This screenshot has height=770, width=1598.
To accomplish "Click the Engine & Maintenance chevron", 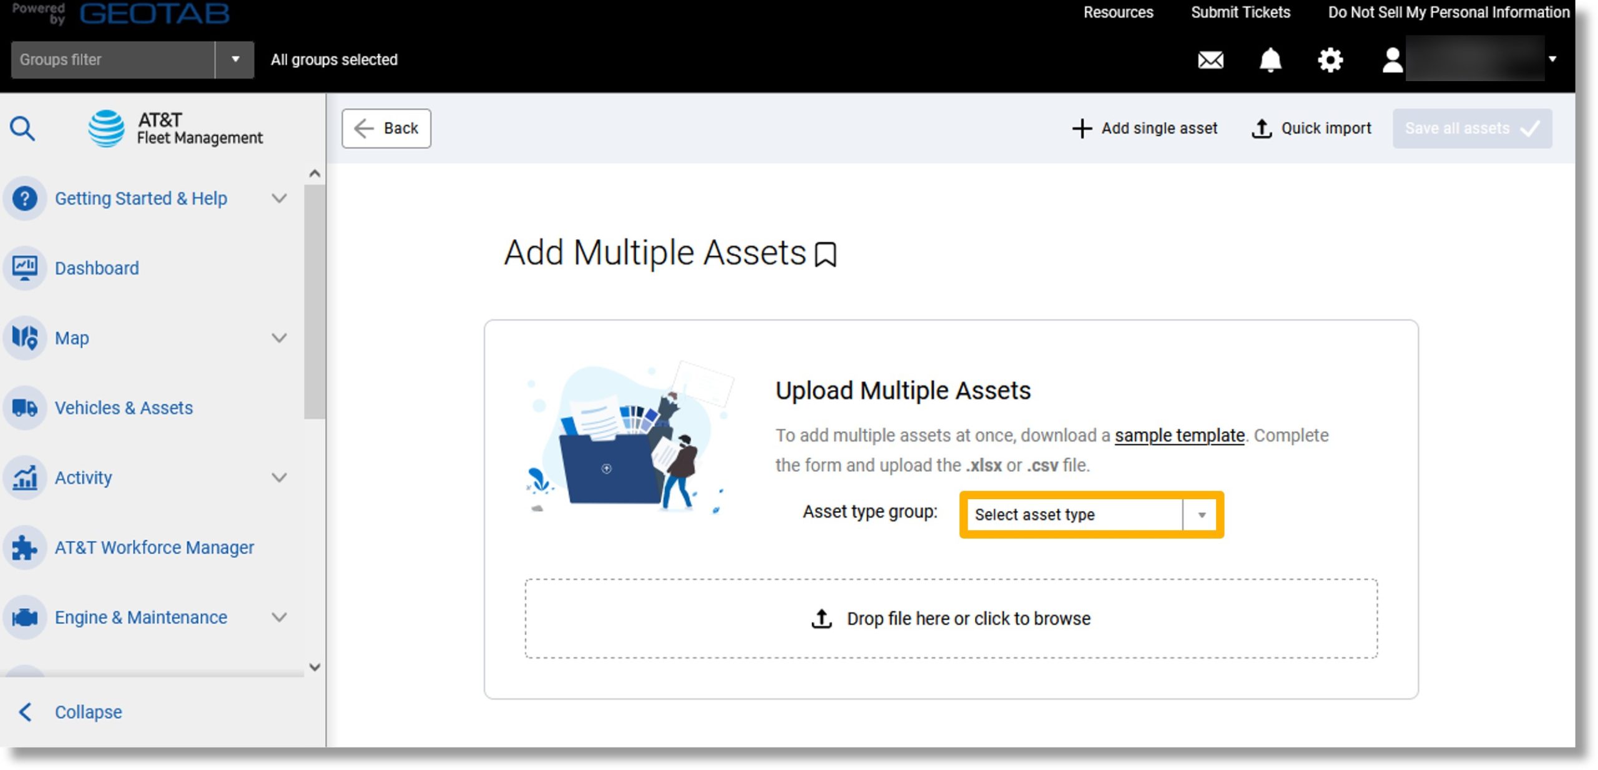I will [x=283, y=617].
